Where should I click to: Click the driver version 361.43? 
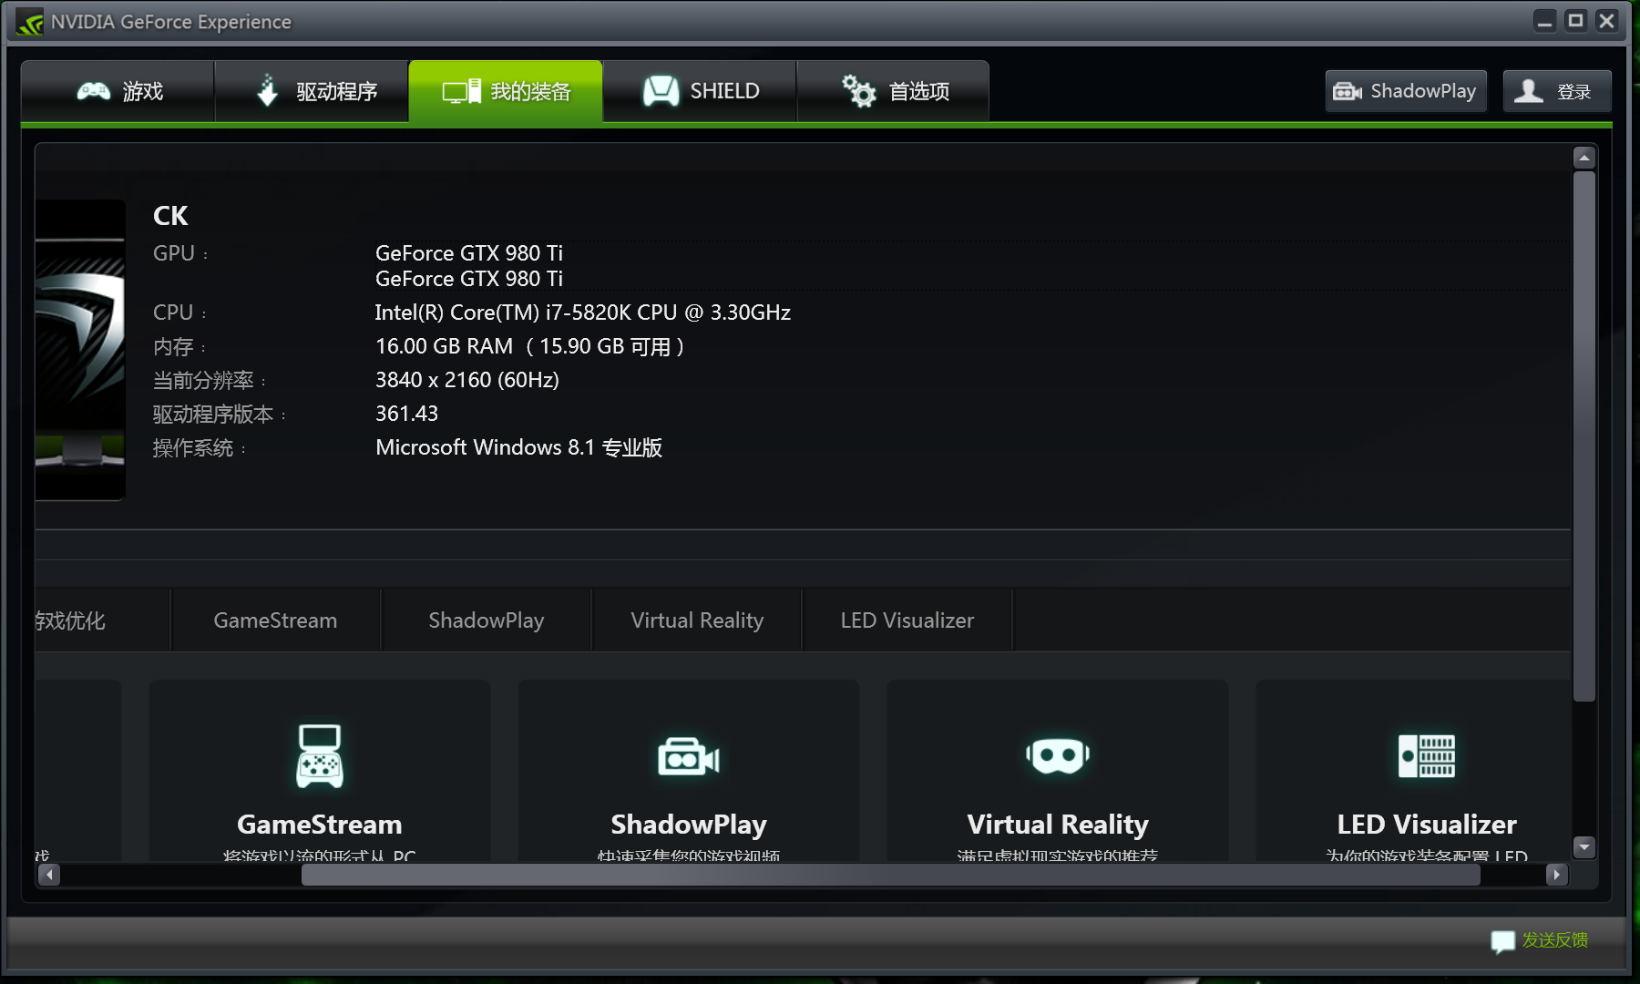click(407, 414)
